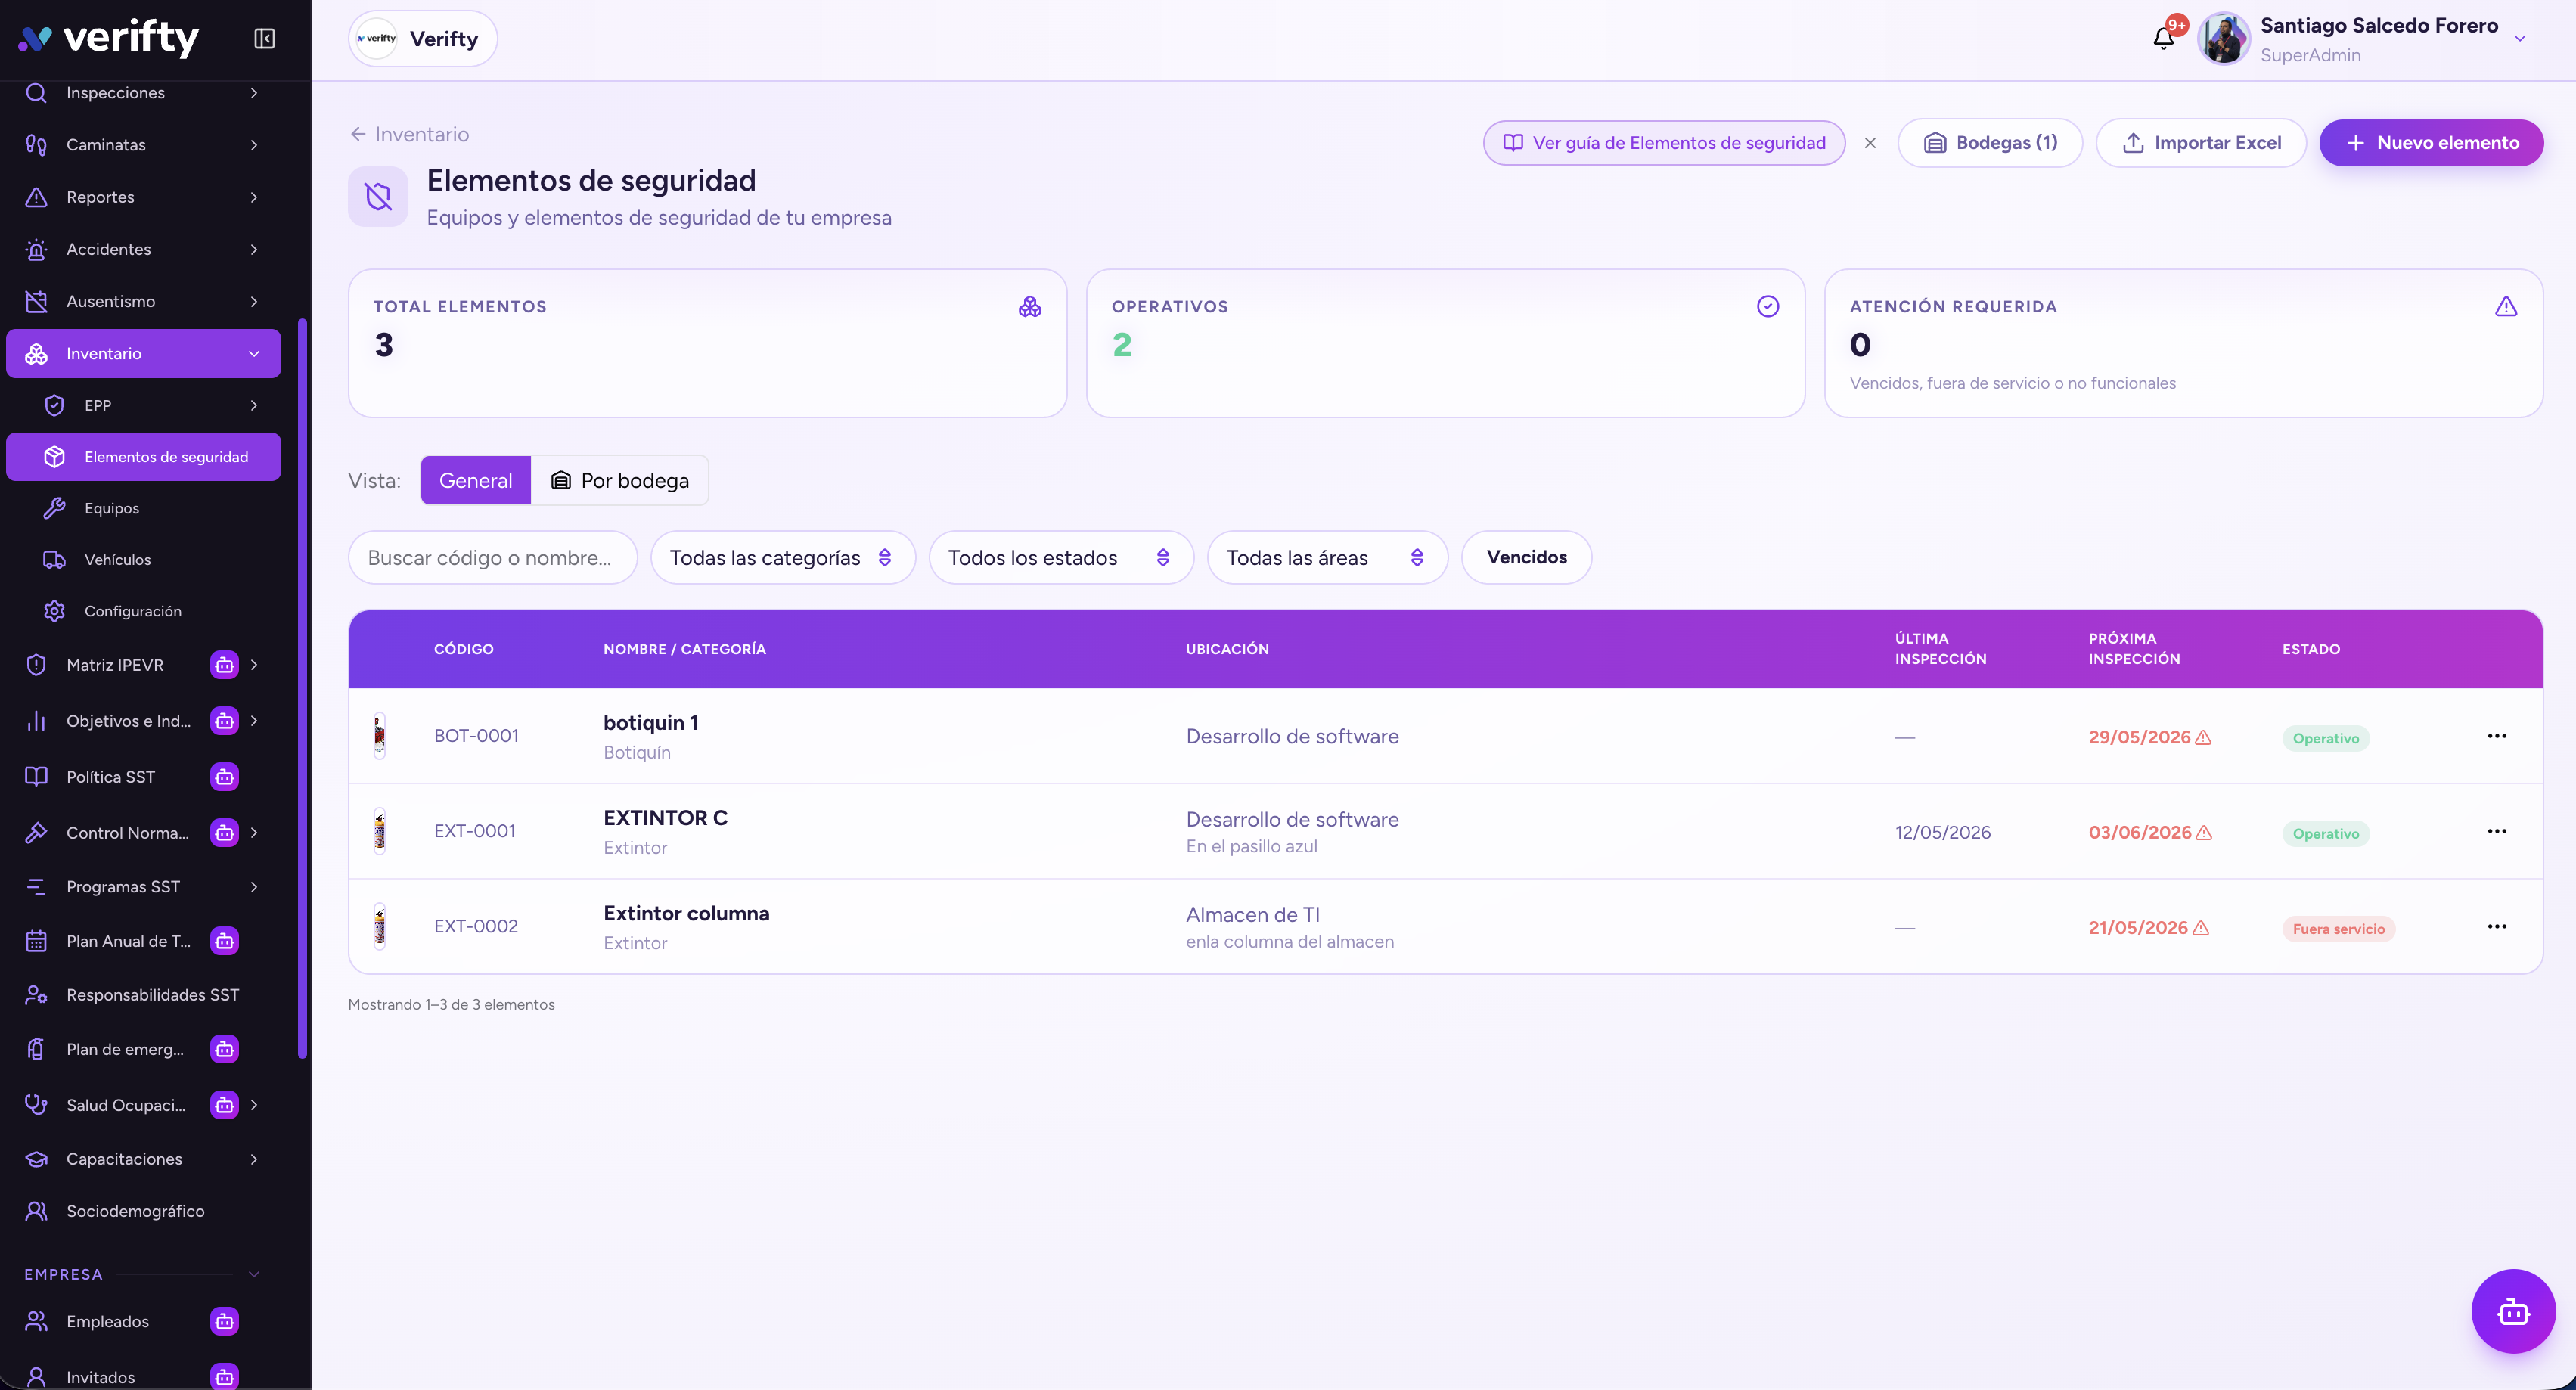Image resolution: width=2576 pixels, height=1390 pixels.
Task: Click the AI bot badge beside Política SST
Action: 225,777
